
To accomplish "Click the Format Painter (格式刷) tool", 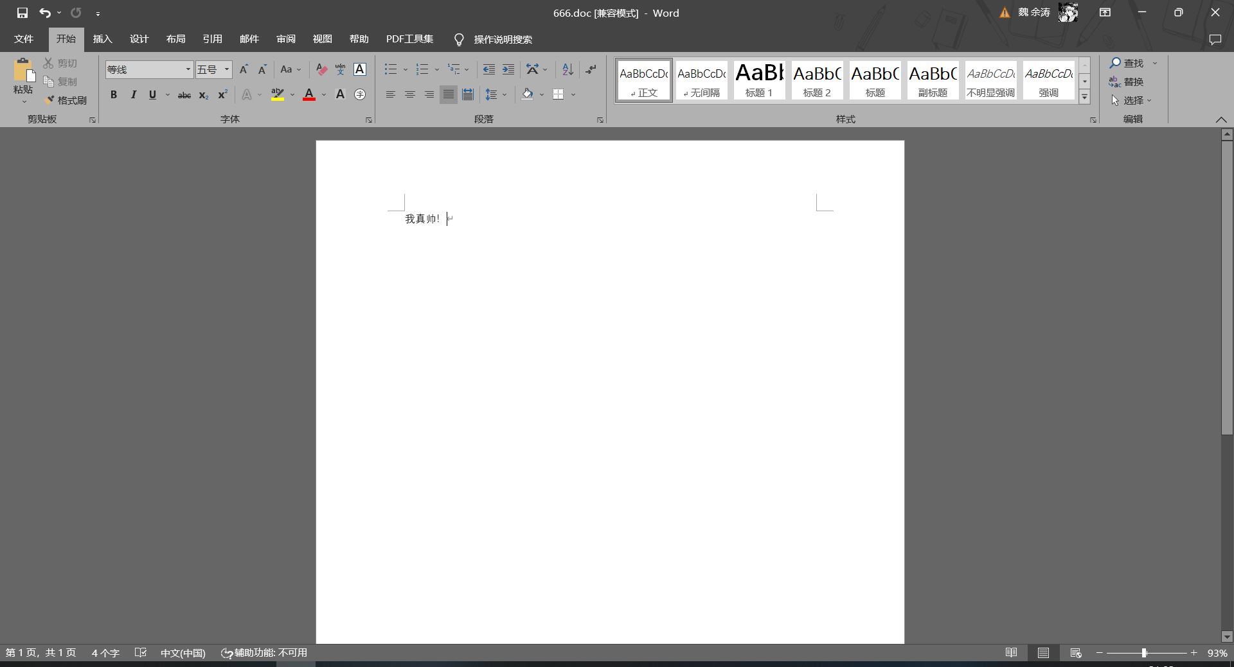I will (x=66, y=100).
